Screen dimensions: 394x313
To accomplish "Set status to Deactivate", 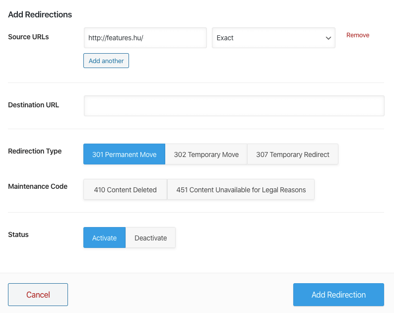I will click(x=150, y=237).
